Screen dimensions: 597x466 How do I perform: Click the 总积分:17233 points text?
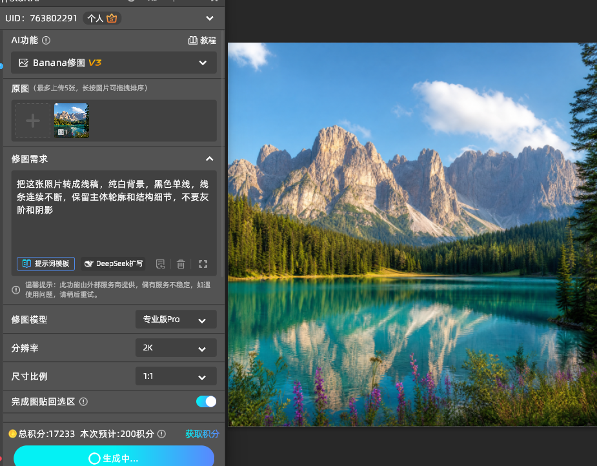(x=46, y=434)
